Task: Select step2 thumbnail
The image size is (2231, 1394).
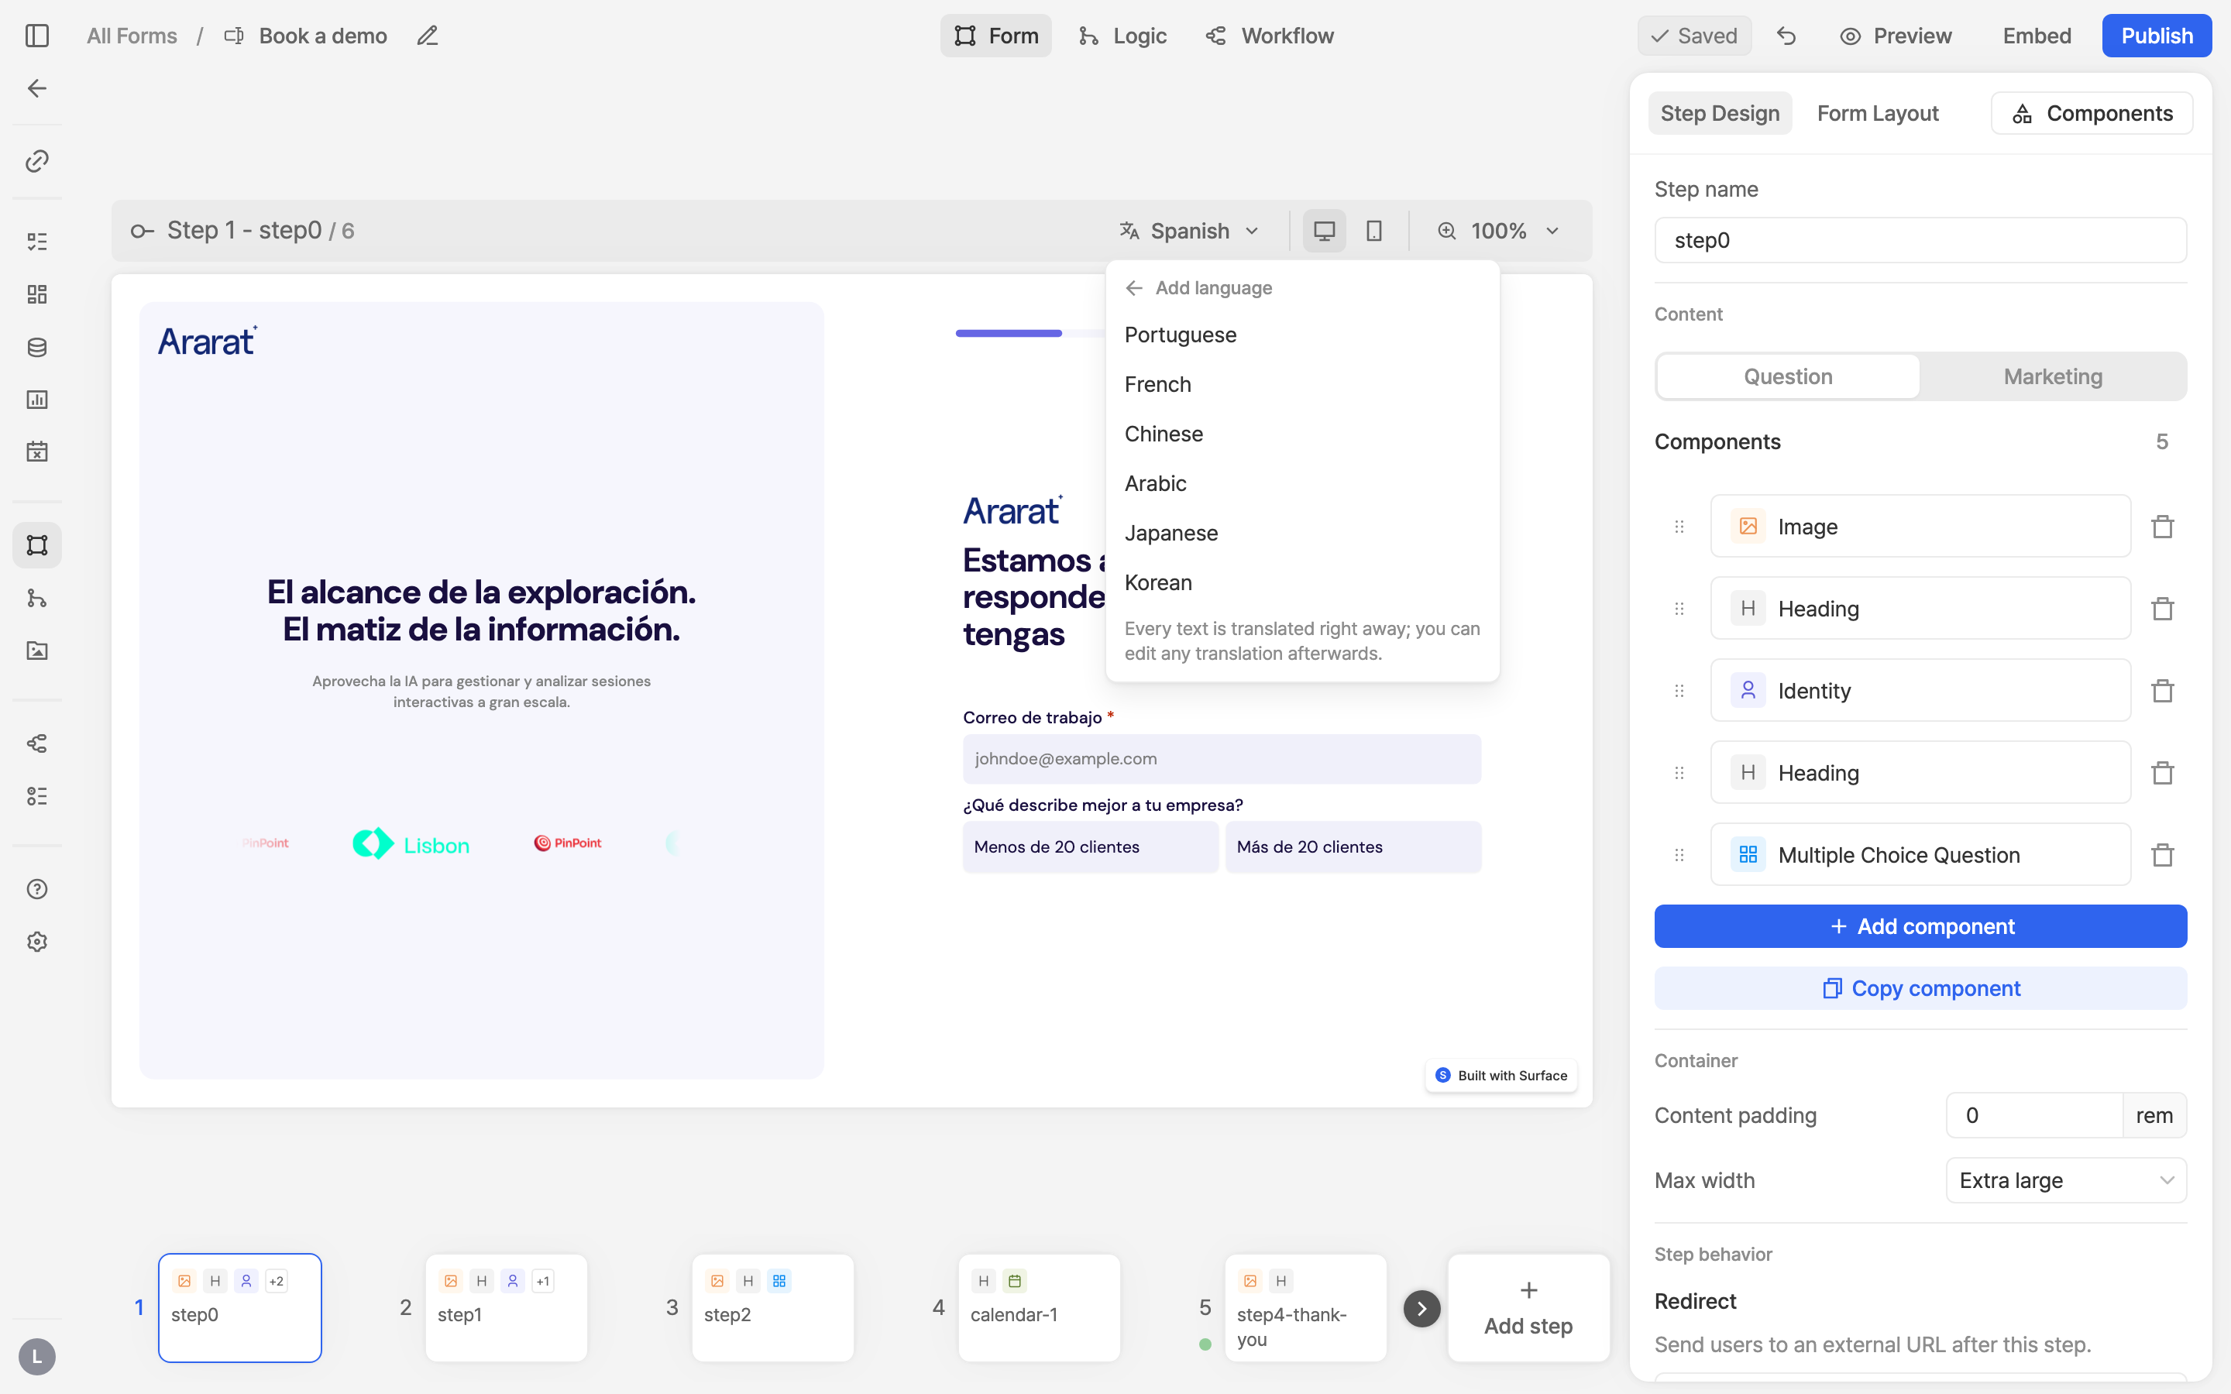Action: pos(772,1308)
